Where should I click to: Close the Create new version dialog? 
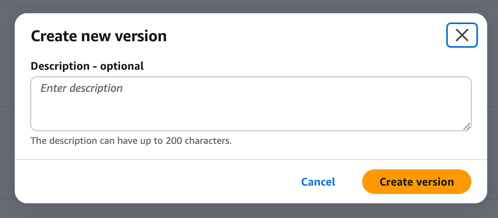point(462,35)
